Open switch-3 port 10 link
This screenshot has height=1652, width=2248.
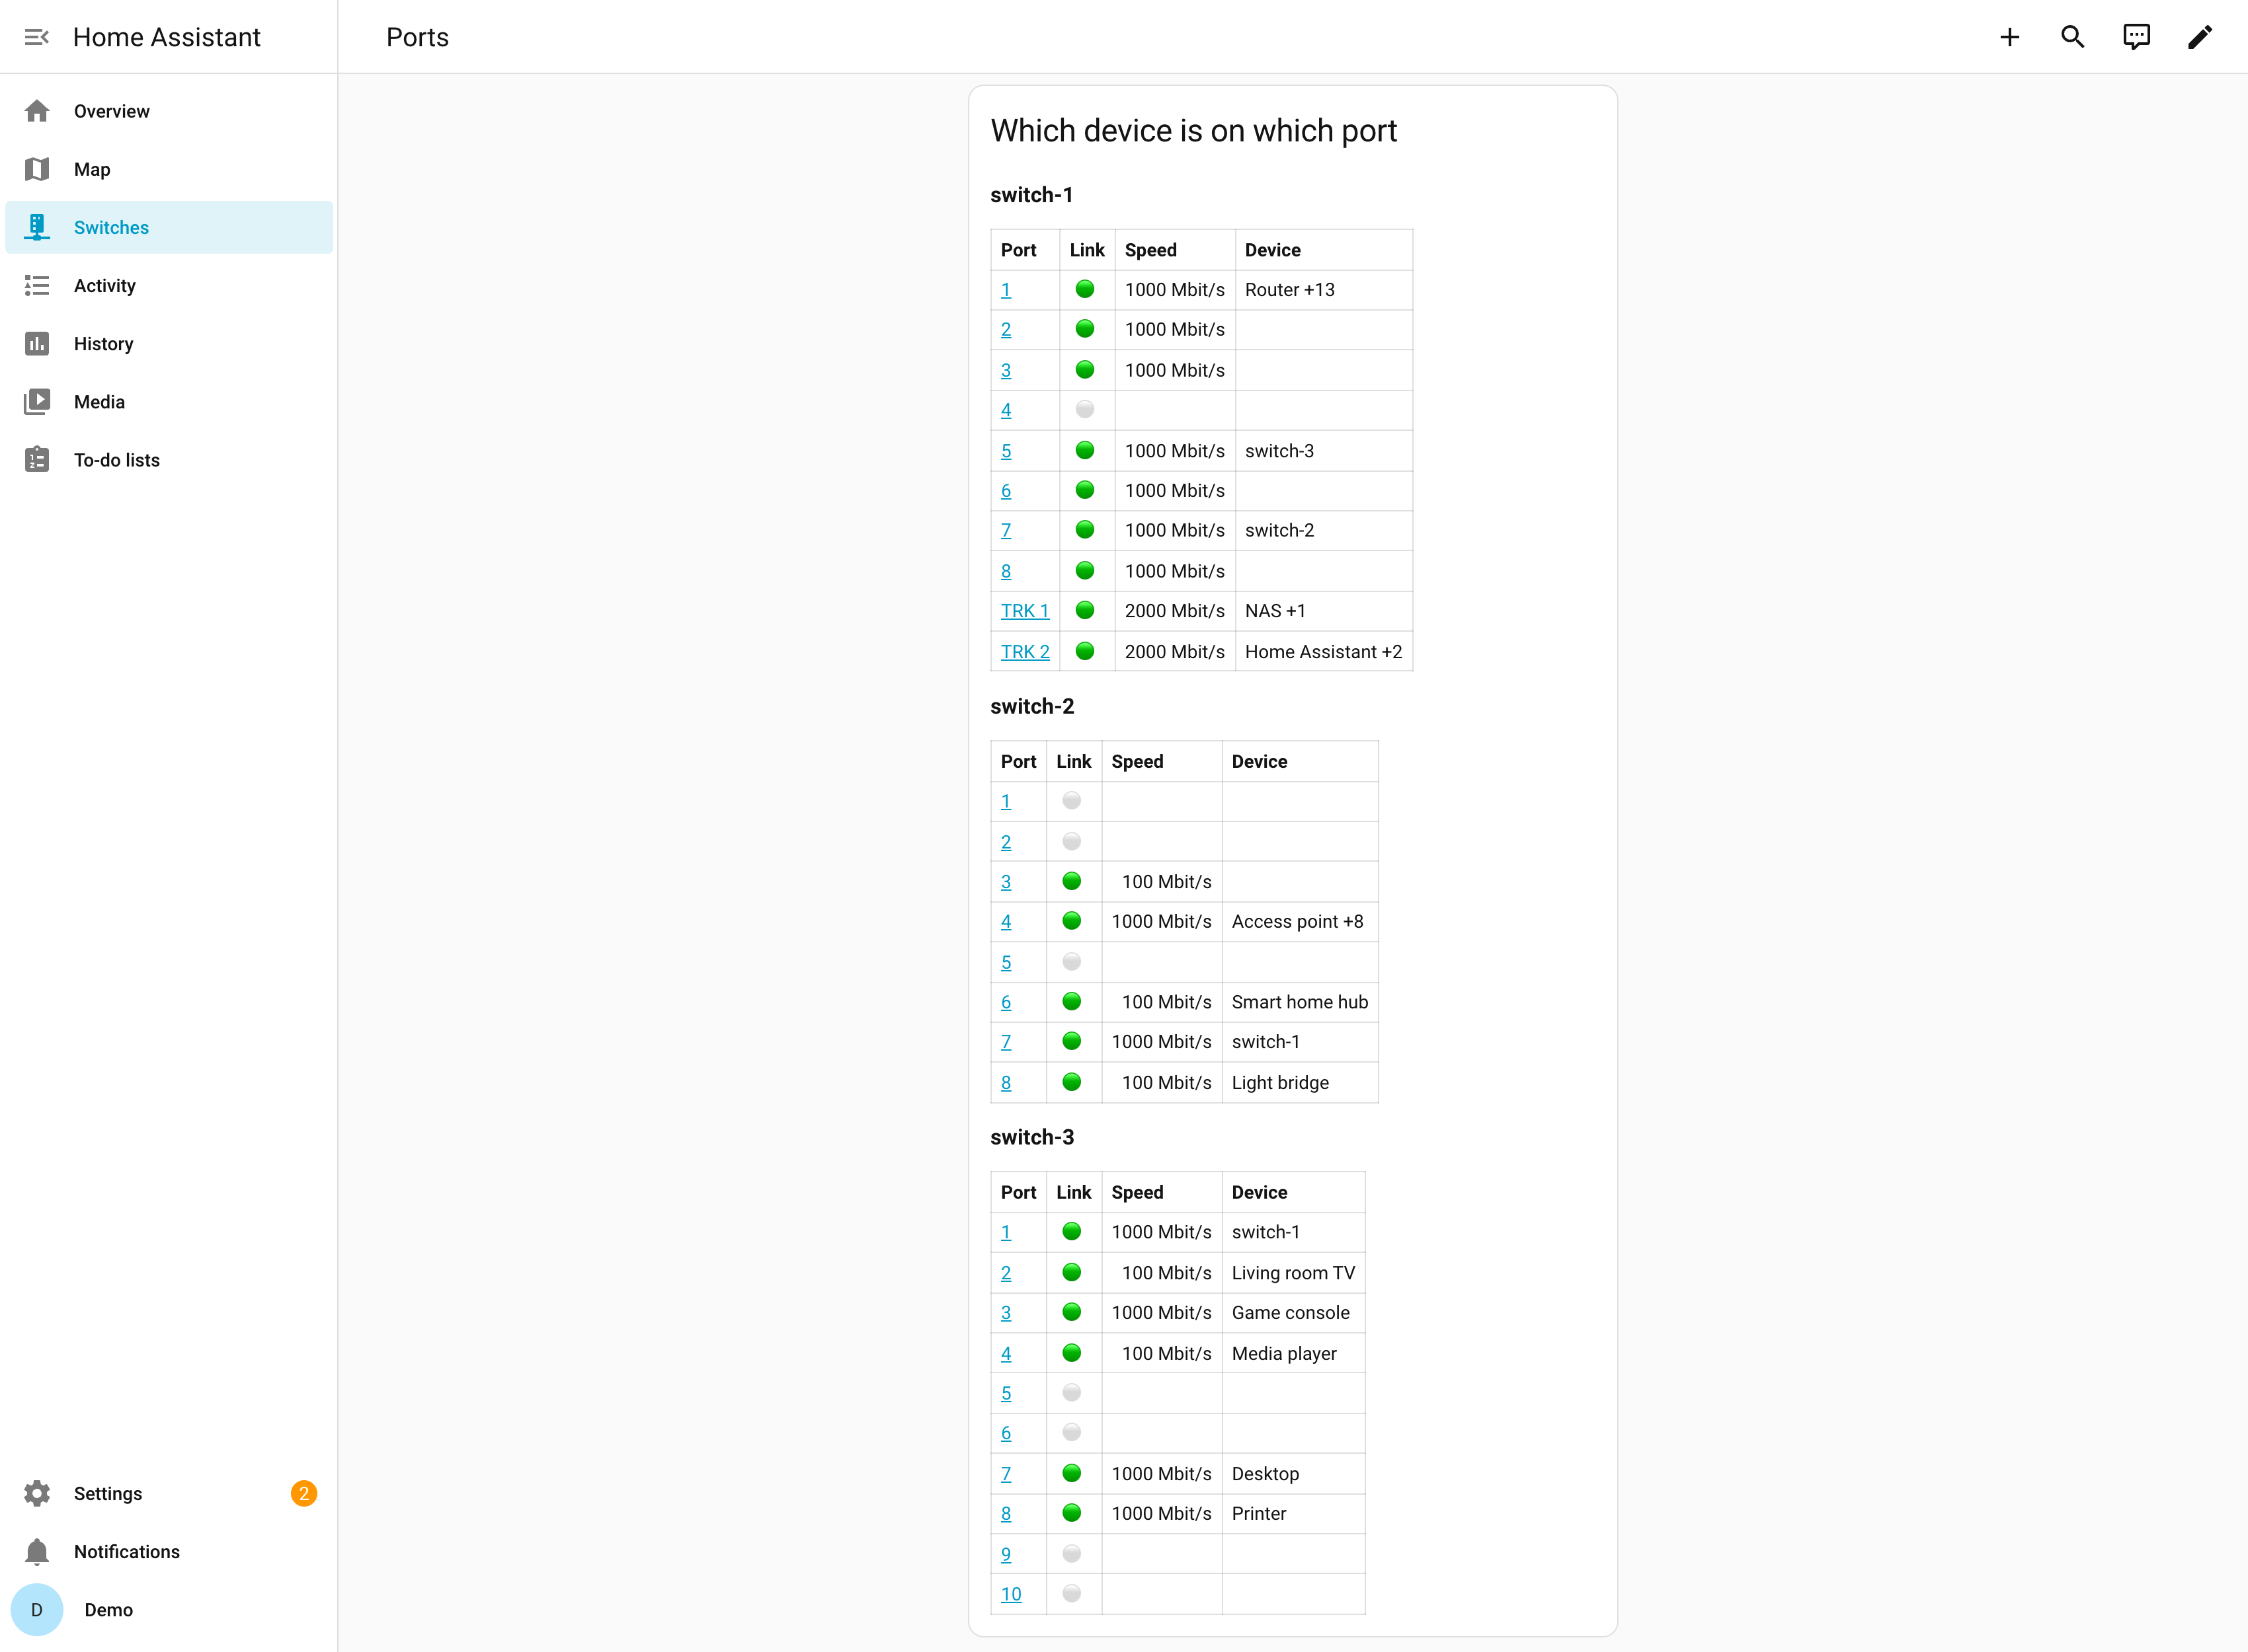[1010, 1594]
